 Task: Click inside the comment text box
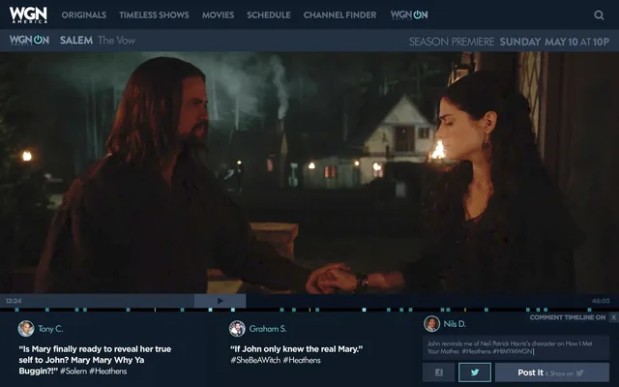516,347
